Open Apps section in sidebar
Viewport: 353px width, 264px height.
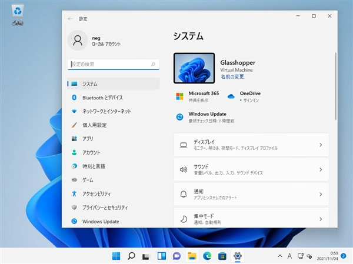coord(113,139)
